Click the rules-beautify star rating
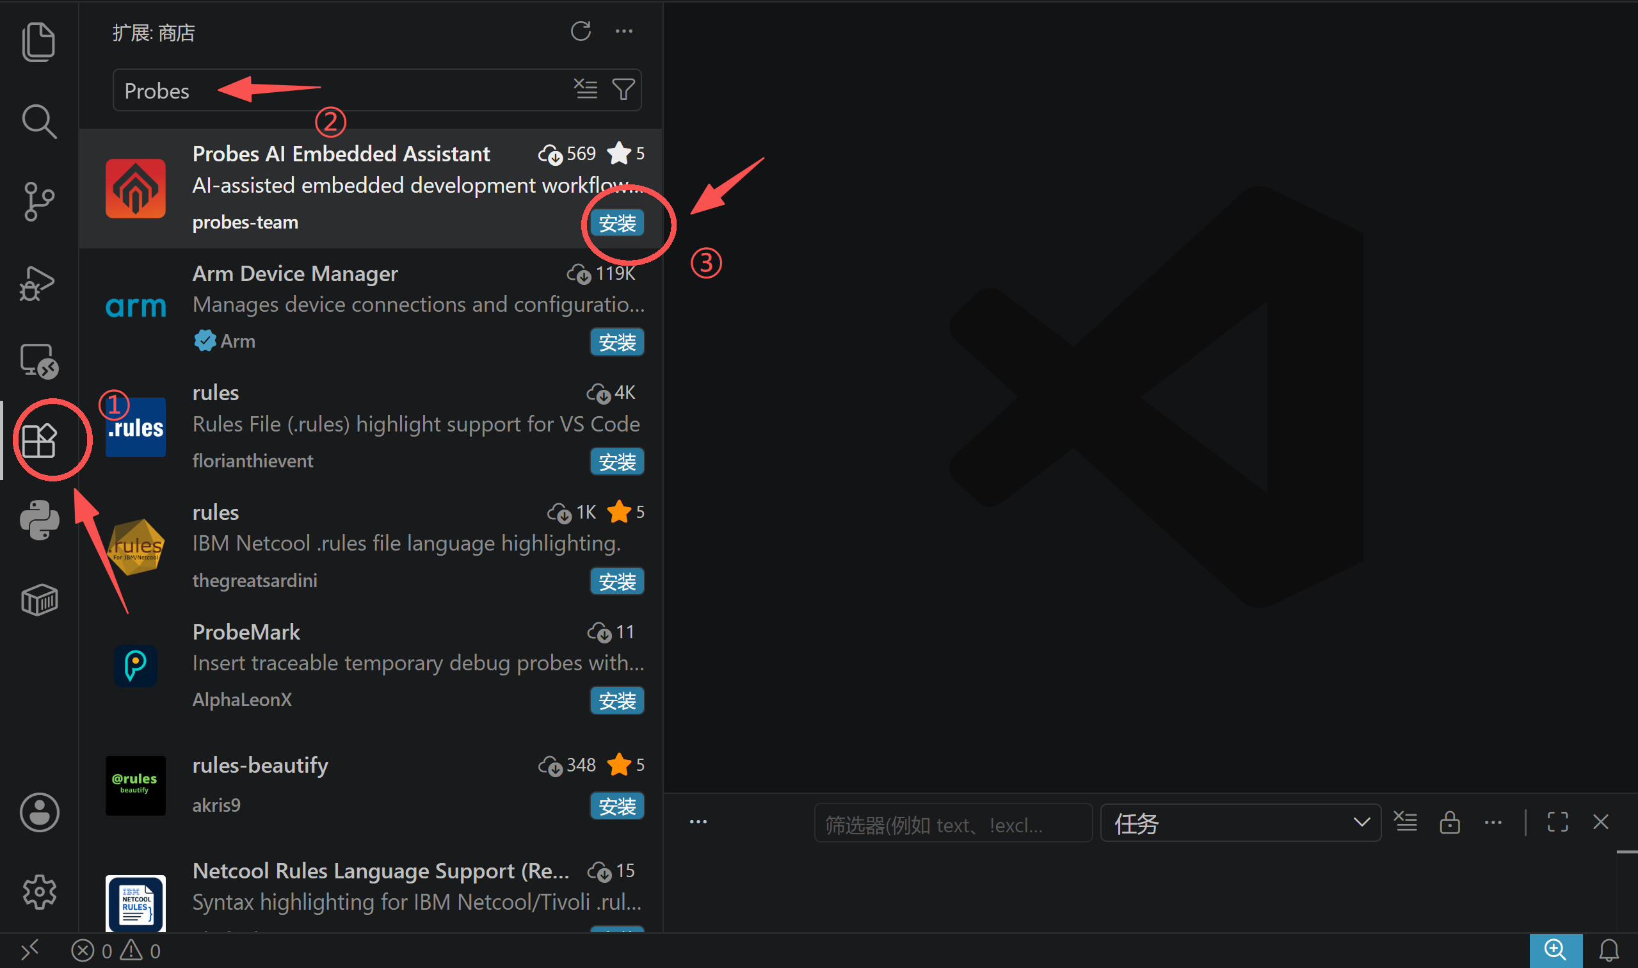The width and height of the screenshot is (1638, 968). click(625, 765)
